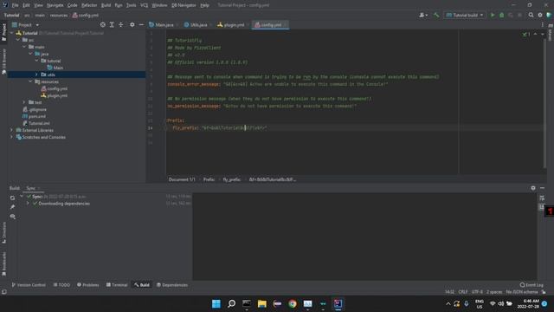Open the File menu
Viewport: 554px width, 312px height.
click(x=15, y=5)
